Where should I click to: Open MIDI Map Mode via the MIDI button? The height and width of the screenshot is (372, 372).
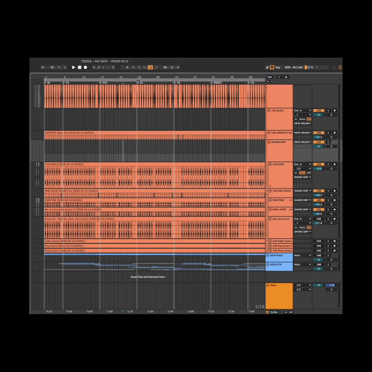pos(288,67)
